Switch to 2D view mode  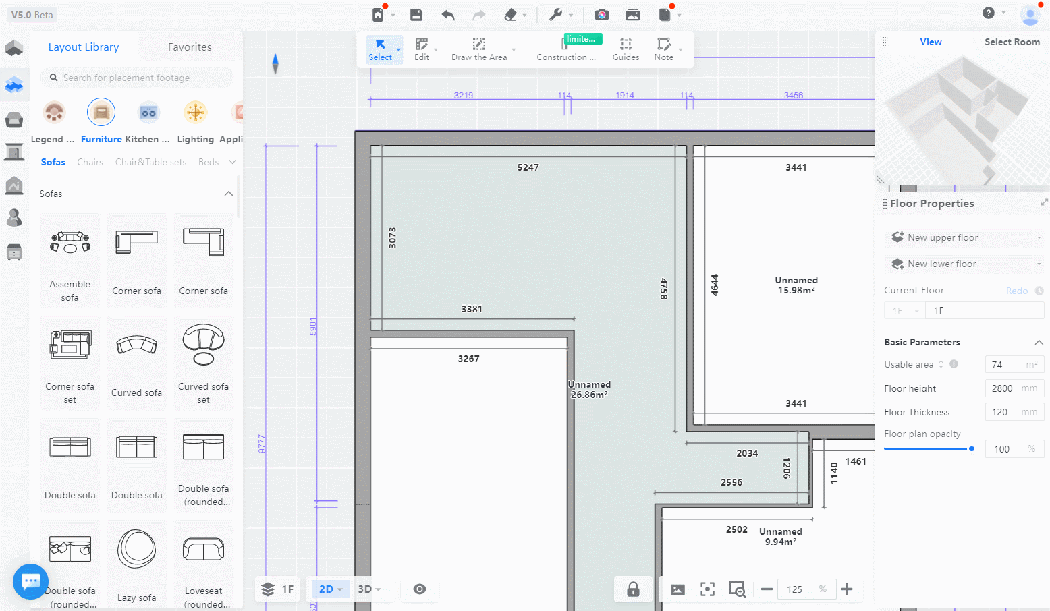point(327,589)
